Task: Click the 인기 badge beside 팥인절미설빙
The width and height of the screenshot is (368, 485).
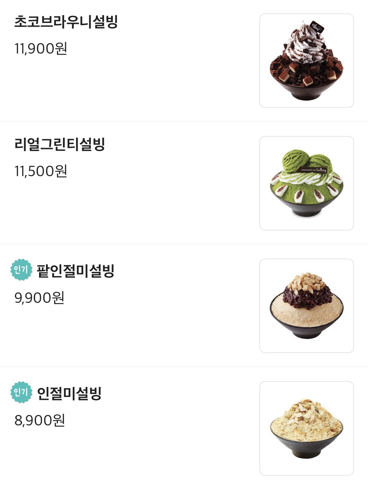Action: tap(21, 270)
